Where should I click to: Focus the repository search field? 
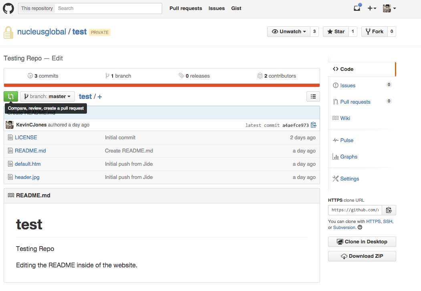point(109,8)
